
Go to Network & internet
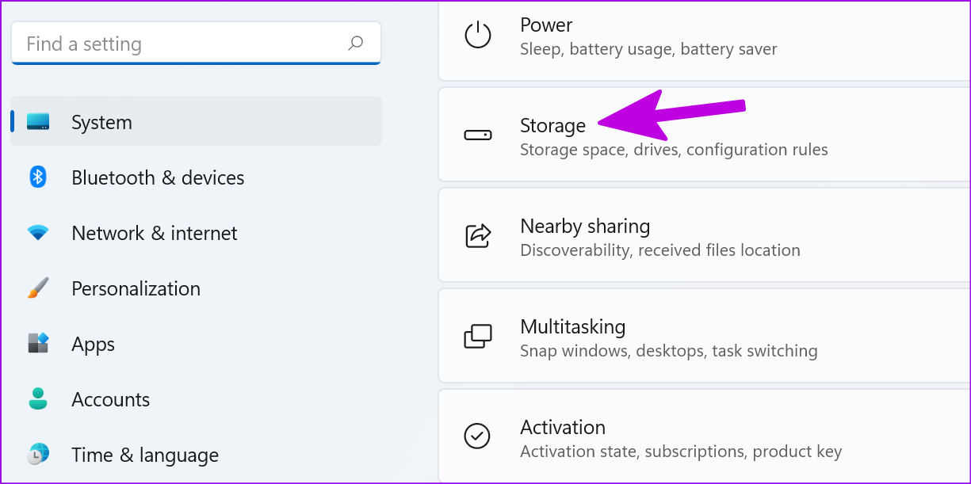pos(155,233)
